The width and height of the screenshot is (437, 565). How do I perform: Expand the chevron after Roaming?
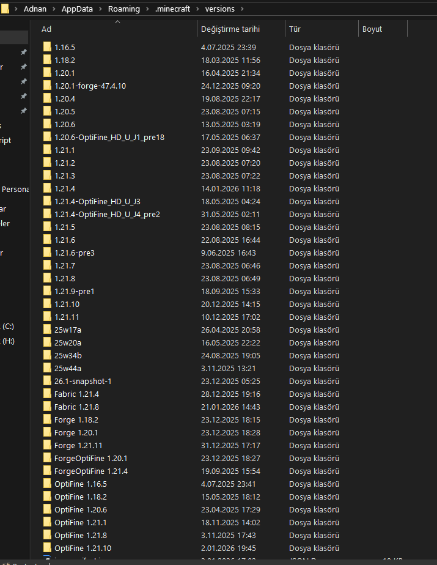point(147,9)
